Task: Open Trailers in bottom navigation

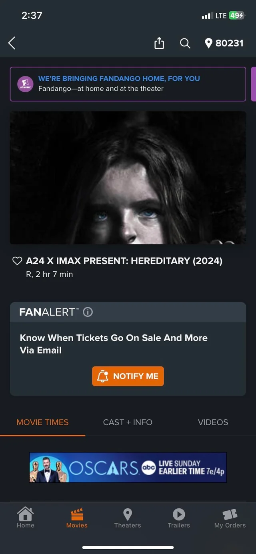Action: coord(179,518)
